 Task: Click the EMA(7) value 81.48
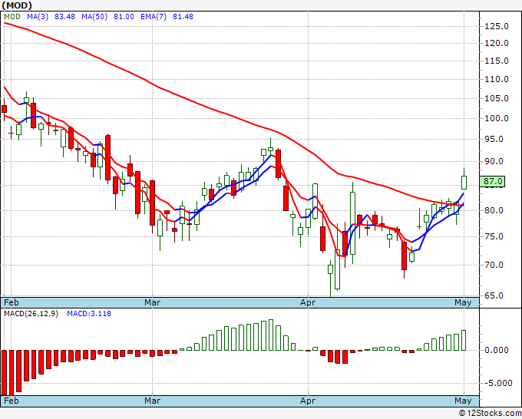pyautogui.click(x=183, y=17)
